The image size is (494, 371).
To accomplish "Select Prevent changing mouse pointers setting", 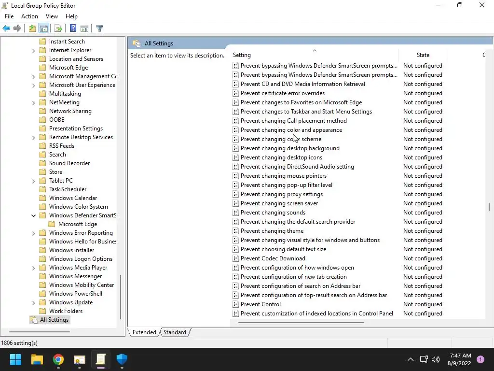I will click(284, 176).
